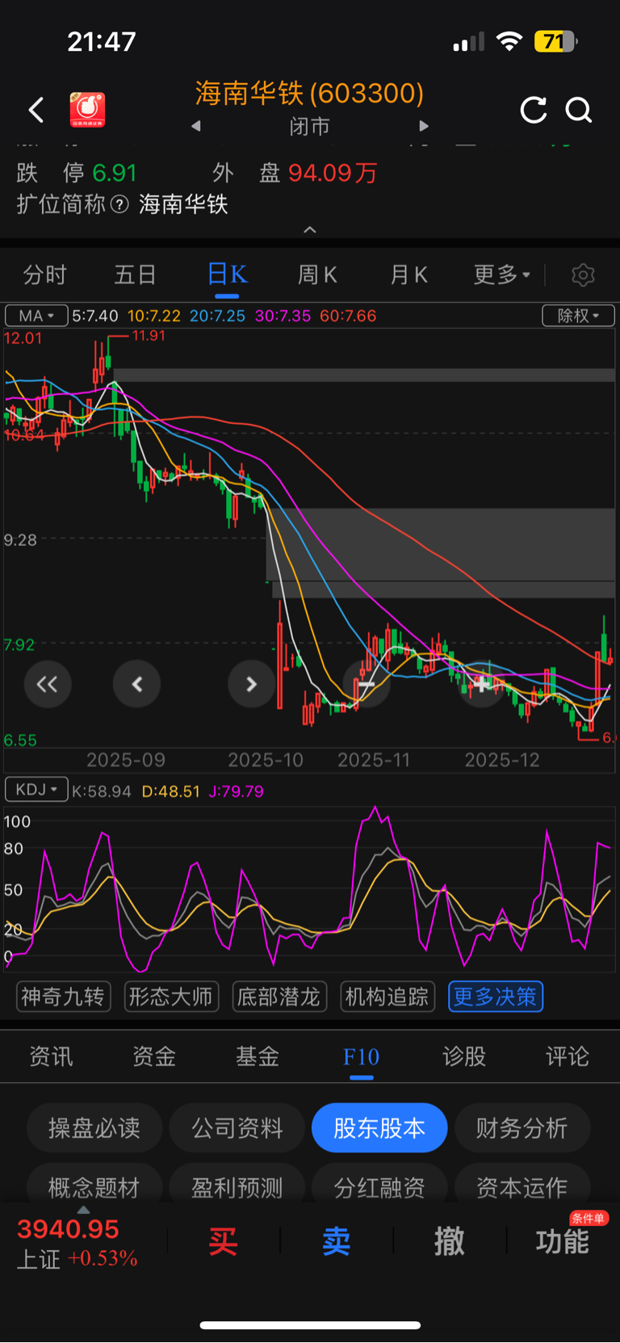
Task: Open the MA indicator dropdown
Action: click(37, 316)
